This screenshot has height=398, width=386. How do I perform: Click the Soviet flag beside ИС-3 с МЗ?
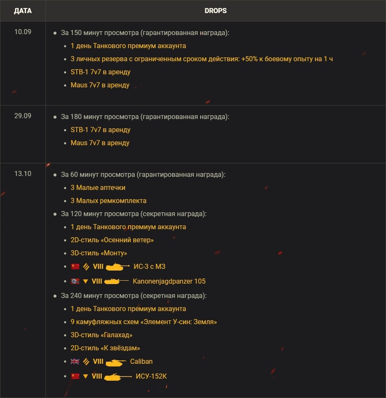[x=75, y=266]
